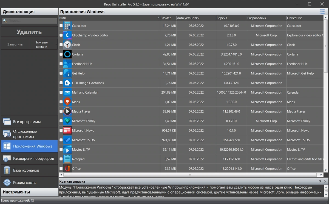The height and width of the screenshot is (204, 329).
Task: Click the Отслеженные программы sidebar icon
Action: [x=7, y=134]
